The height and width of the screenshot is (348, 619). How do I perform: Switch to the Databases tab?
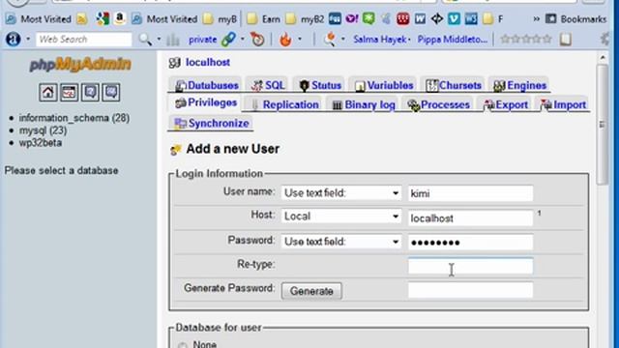pyautogui.click(x=207, y=85)
